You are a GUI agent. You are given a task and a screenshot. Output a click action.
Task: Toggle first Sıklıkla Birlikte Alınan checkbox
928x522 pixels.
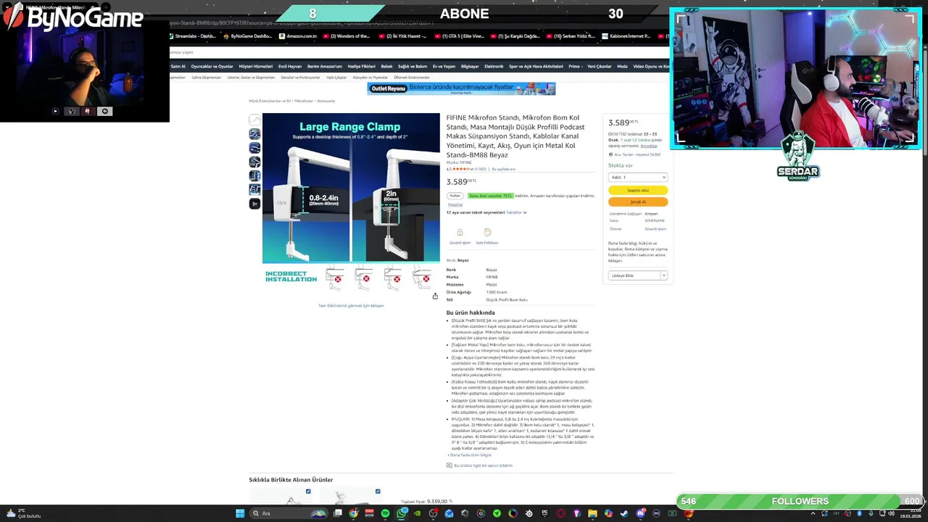(308, 492)
